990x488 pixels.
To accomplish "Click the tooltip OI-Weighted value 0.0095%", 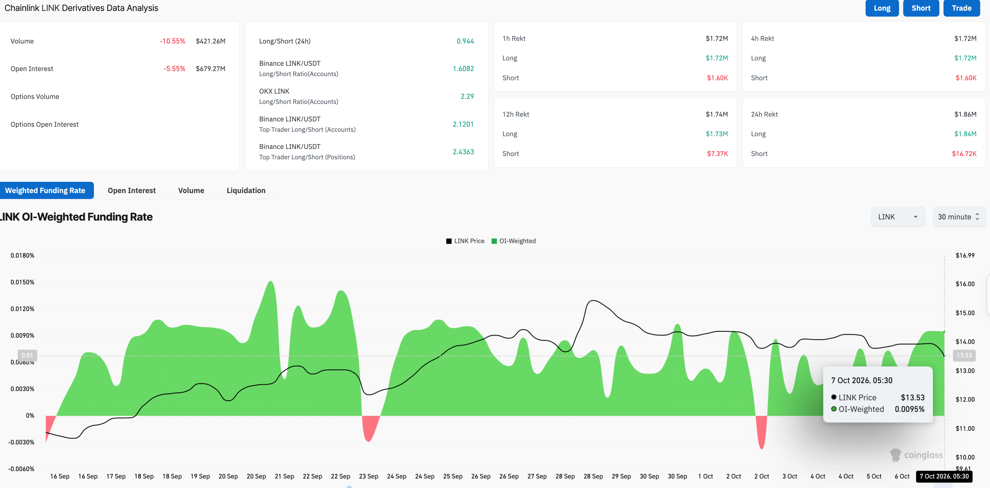I will tap(909, 409).
